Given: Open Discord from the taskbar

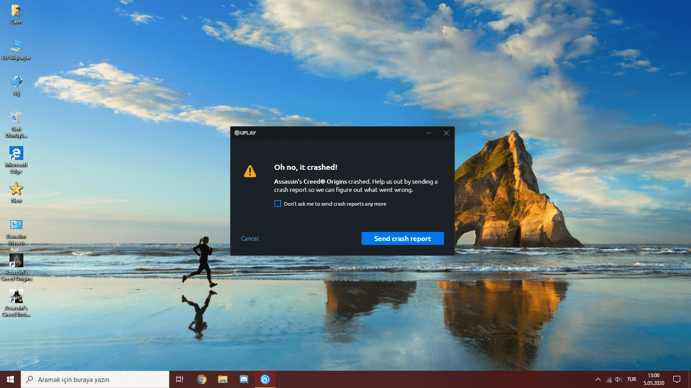Looking at the screenshot, I should click(244, 379).
